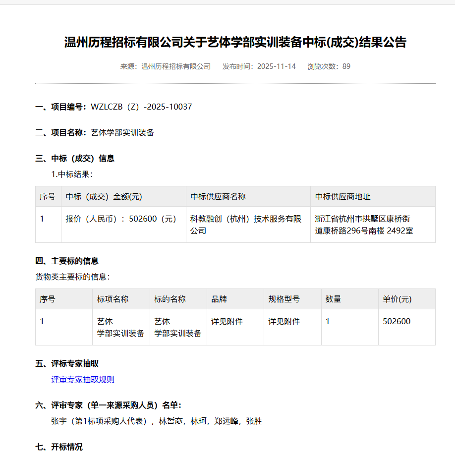455x457 pixels.
Task: Click 一、项目编号 label
Action: pyautogui.click(x=61, y=107)
